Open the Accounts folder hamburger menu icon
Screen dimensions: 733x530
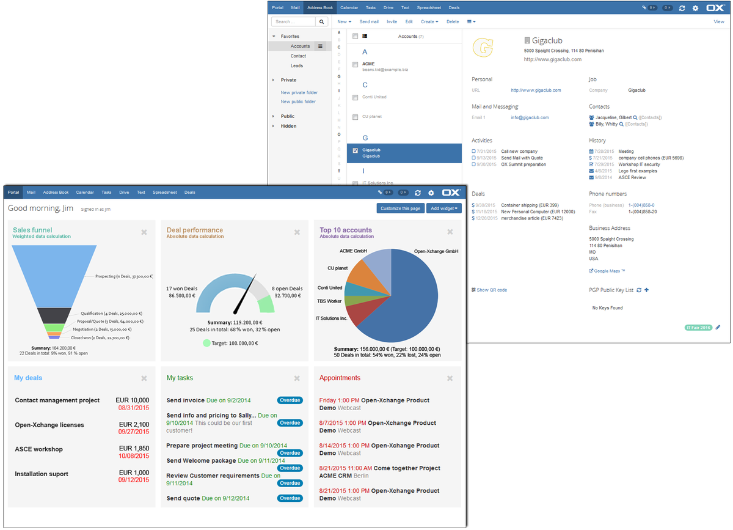tap(320, 46)
